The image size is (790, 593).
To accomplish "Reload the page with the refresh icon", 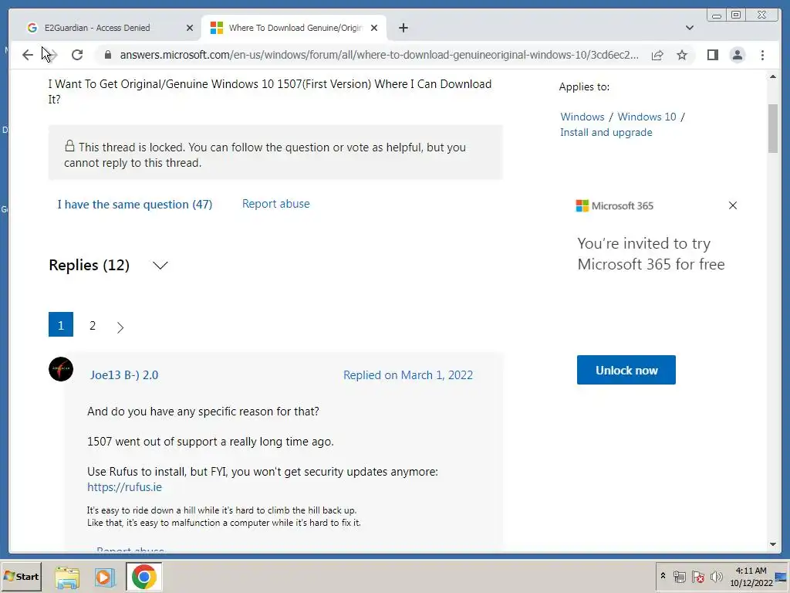I will point(76,55).
